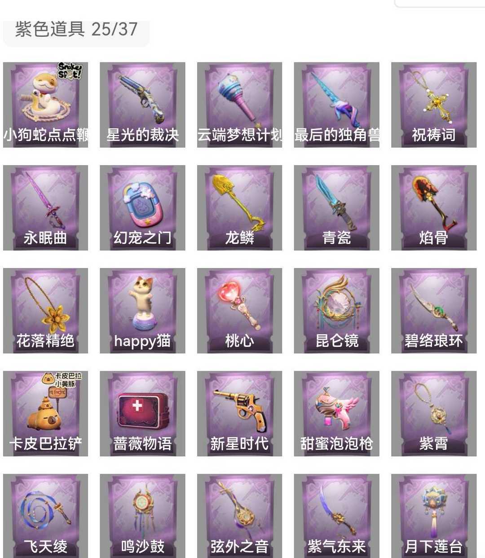Screen dimensions: 485x558
Task: Click the 卡皮巴拉铲 capybara item
Action: coord(45,413)
